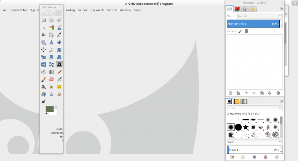Select the Flip tool
Image resolution: width=298 pixels, height=161 pixels.
44,64
